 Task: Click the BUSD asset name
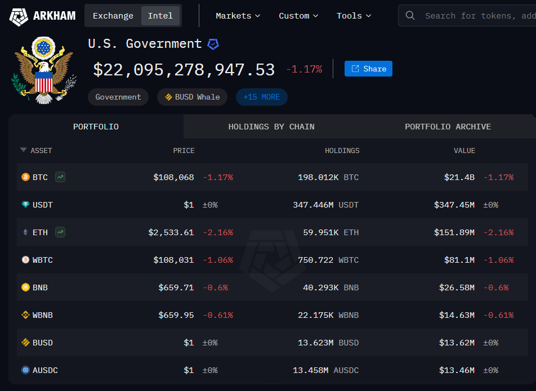tap(43, 343)
